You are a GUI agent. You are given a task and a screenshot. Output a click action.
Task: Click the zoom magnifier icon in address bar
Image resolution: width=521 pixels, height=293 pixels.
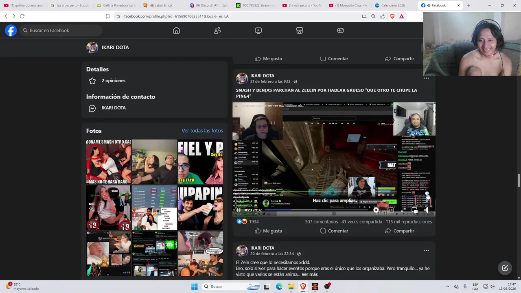pyautogui.click(x=373, y=16)
